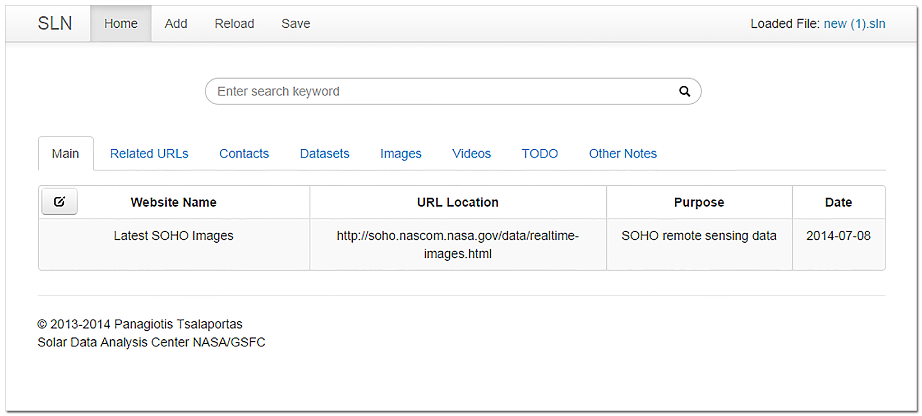Open the Contacts tab
This screenshot has width=922, height=416.
tap(244, 154)
